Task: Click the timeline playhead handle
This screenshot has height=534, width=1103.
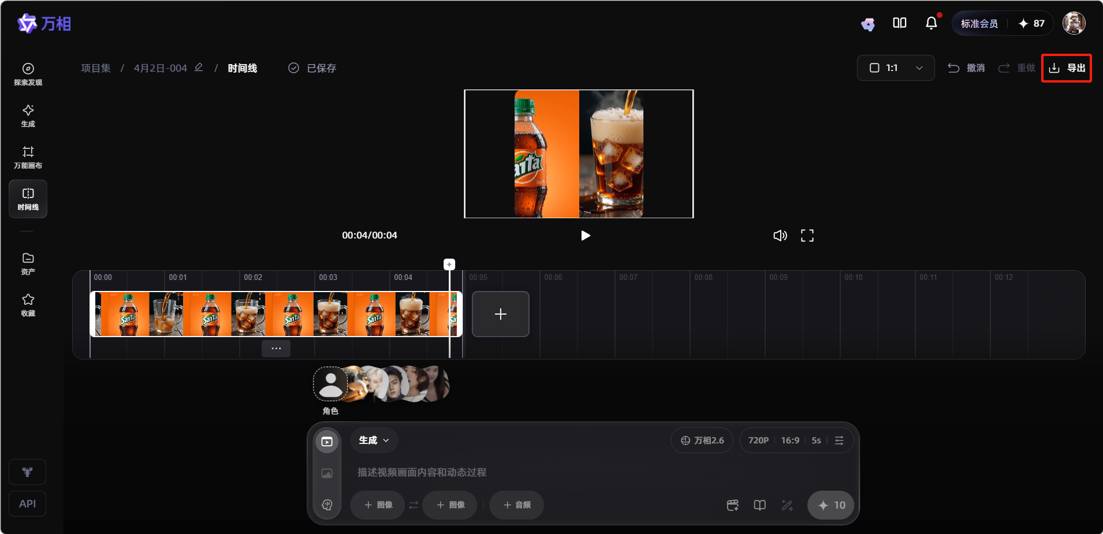Action: (449, 264)
